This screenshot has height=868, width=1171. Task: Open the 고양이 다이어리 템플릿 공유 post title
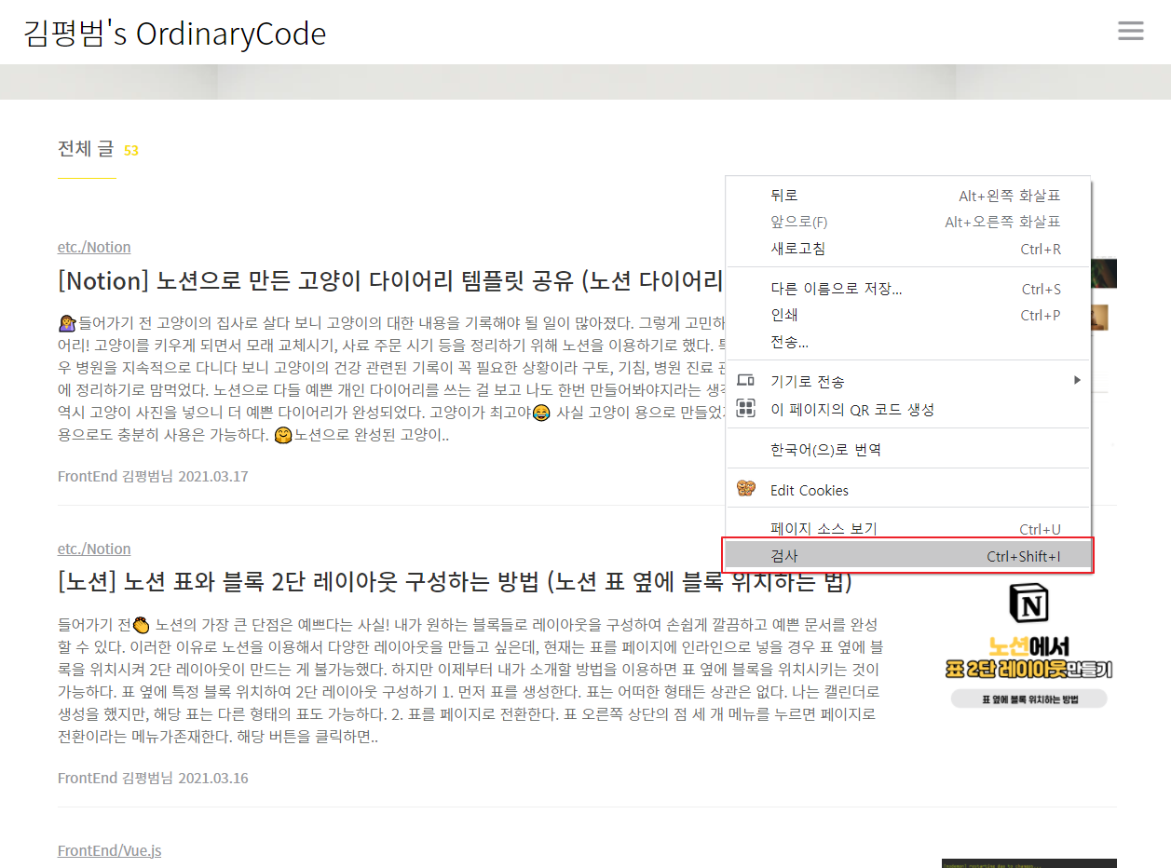tap(391, 279)
